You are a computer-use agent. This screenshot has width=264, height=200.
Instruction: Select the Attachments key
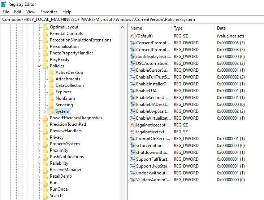pyautogui.click(x=68, y=79)
